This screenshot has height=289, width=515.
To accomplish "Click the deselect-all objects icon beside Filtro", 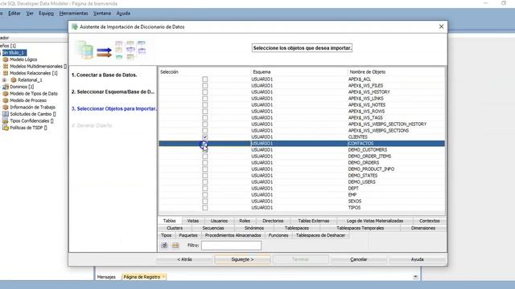I will pos(175,246).
